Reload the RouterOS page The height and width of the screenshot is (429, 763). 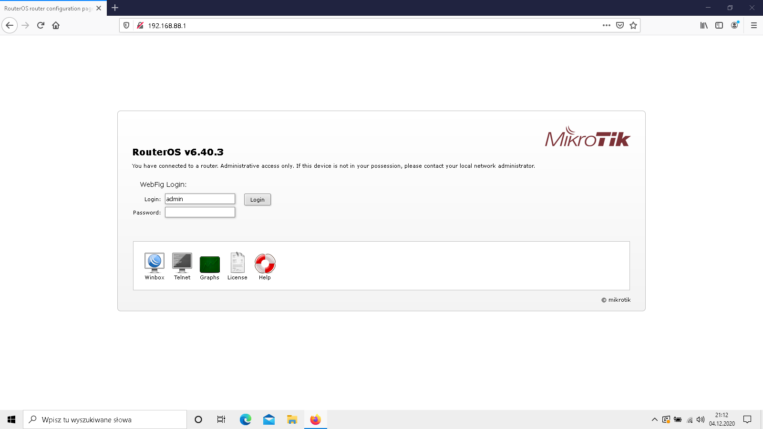41,25
